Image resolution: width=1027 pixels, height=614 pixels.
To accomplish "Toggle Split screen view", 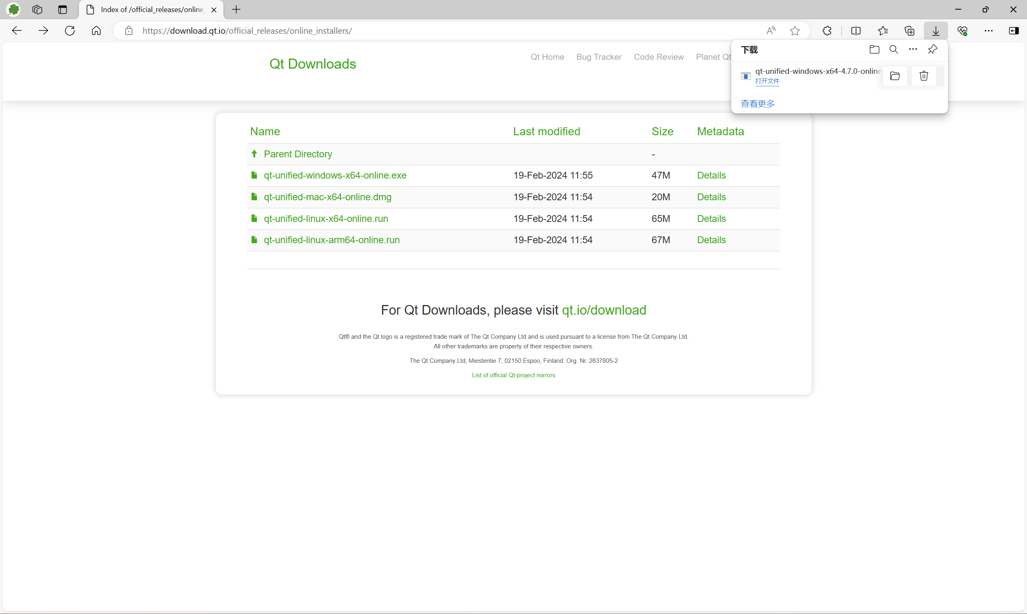I will coord(856,30).
